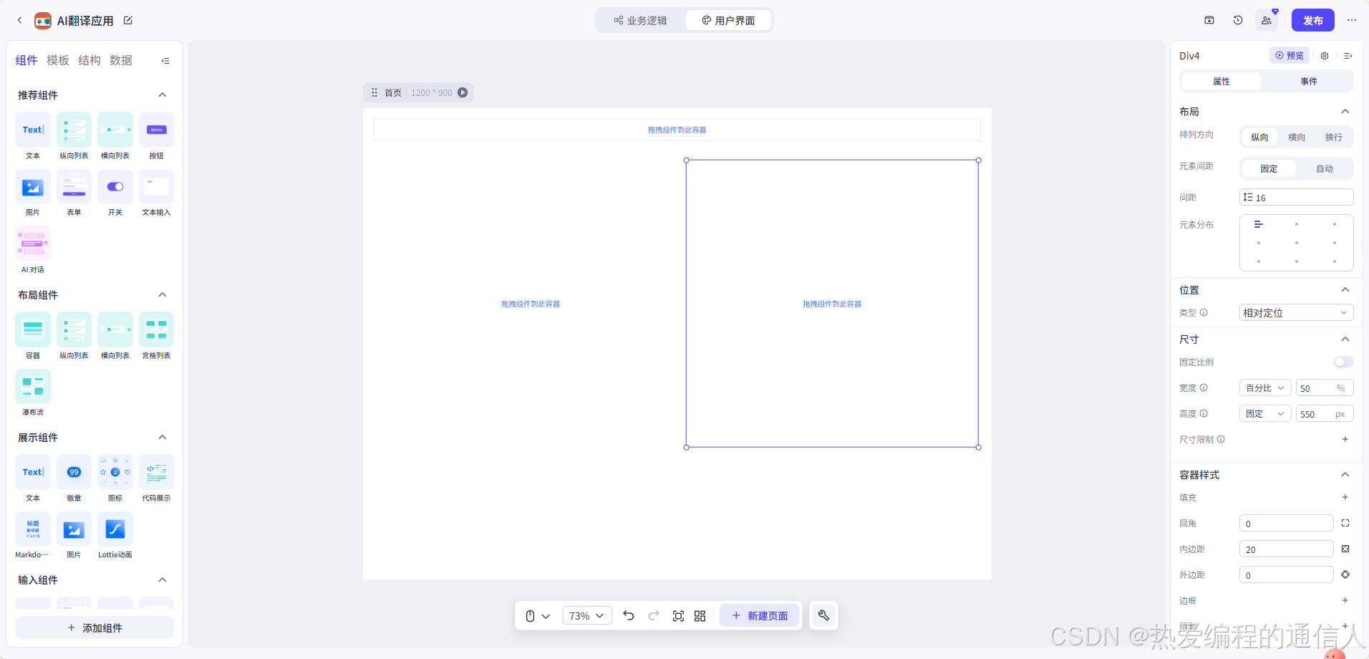Open the 高度 固定 mode dropdown
This screenshot has width=1369, height=659.
point(1265,414)
